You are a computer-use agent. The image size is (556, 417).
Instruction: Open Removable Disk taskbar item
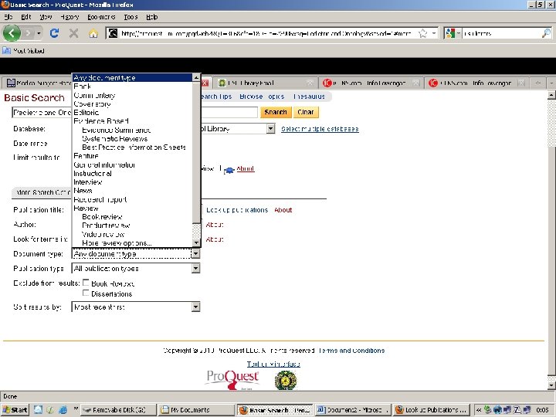[x=118, y=410]
